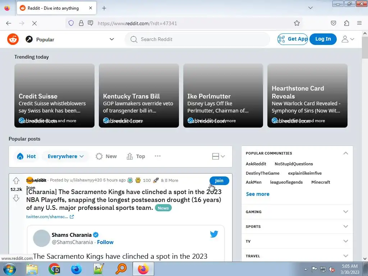Viewport: 368px width, 276px height.
Task: Open the Firefox hamburger menu
Action: click(x=359, y=23)
